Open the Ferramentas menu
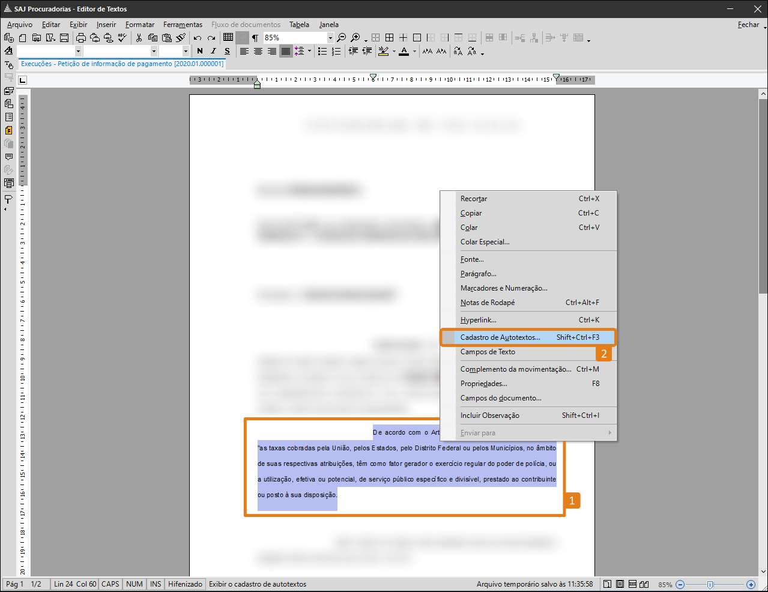Image resolution: width=768 pixels, height=592 pixels. pos(183,25)
